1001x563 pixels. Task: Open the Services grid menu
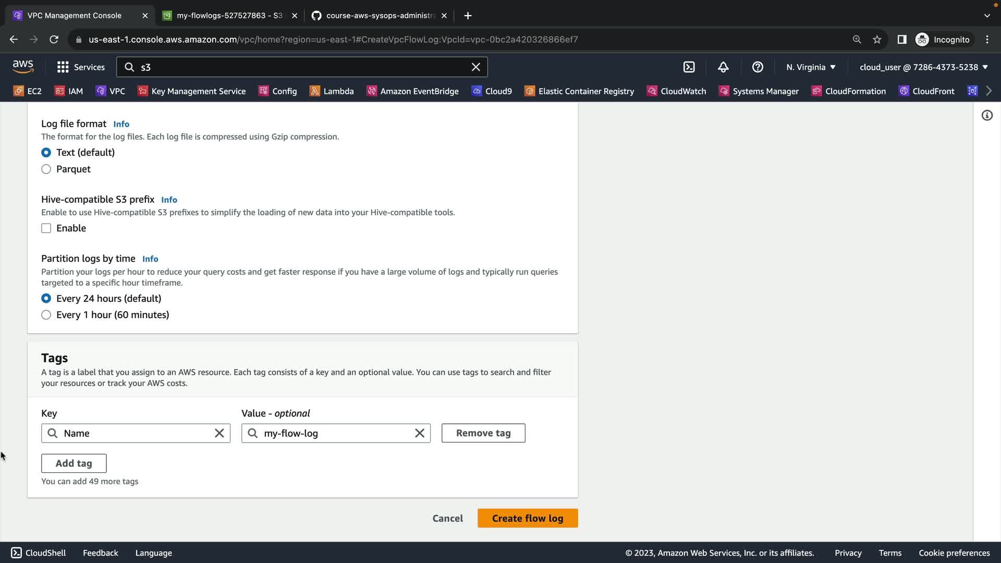click(81, 67)
